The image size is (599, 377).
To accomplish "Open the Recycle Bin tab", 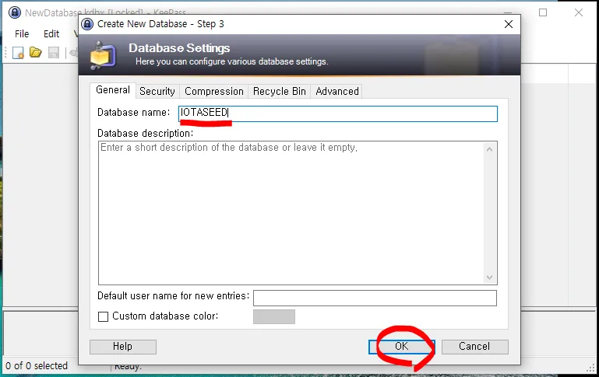I will pyautogui.click(x=280, y=92).
